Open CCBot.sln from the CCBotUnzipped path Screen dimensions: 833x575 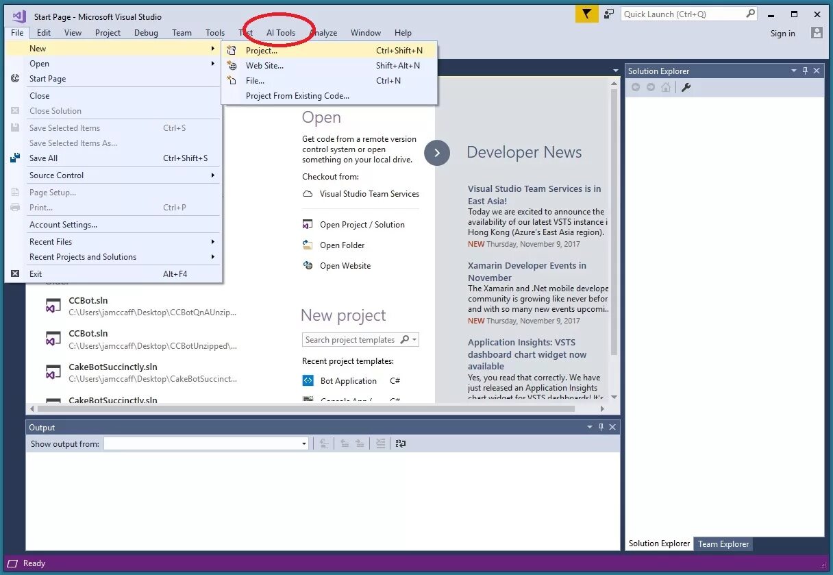pos(141,339)
